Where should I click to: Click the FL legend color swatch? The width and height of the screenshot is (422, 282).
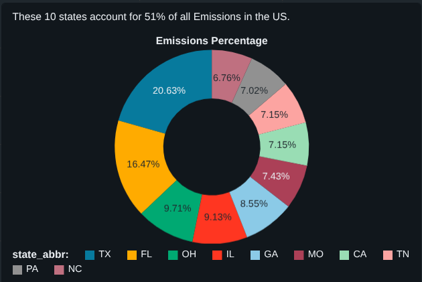click(132, 255)
